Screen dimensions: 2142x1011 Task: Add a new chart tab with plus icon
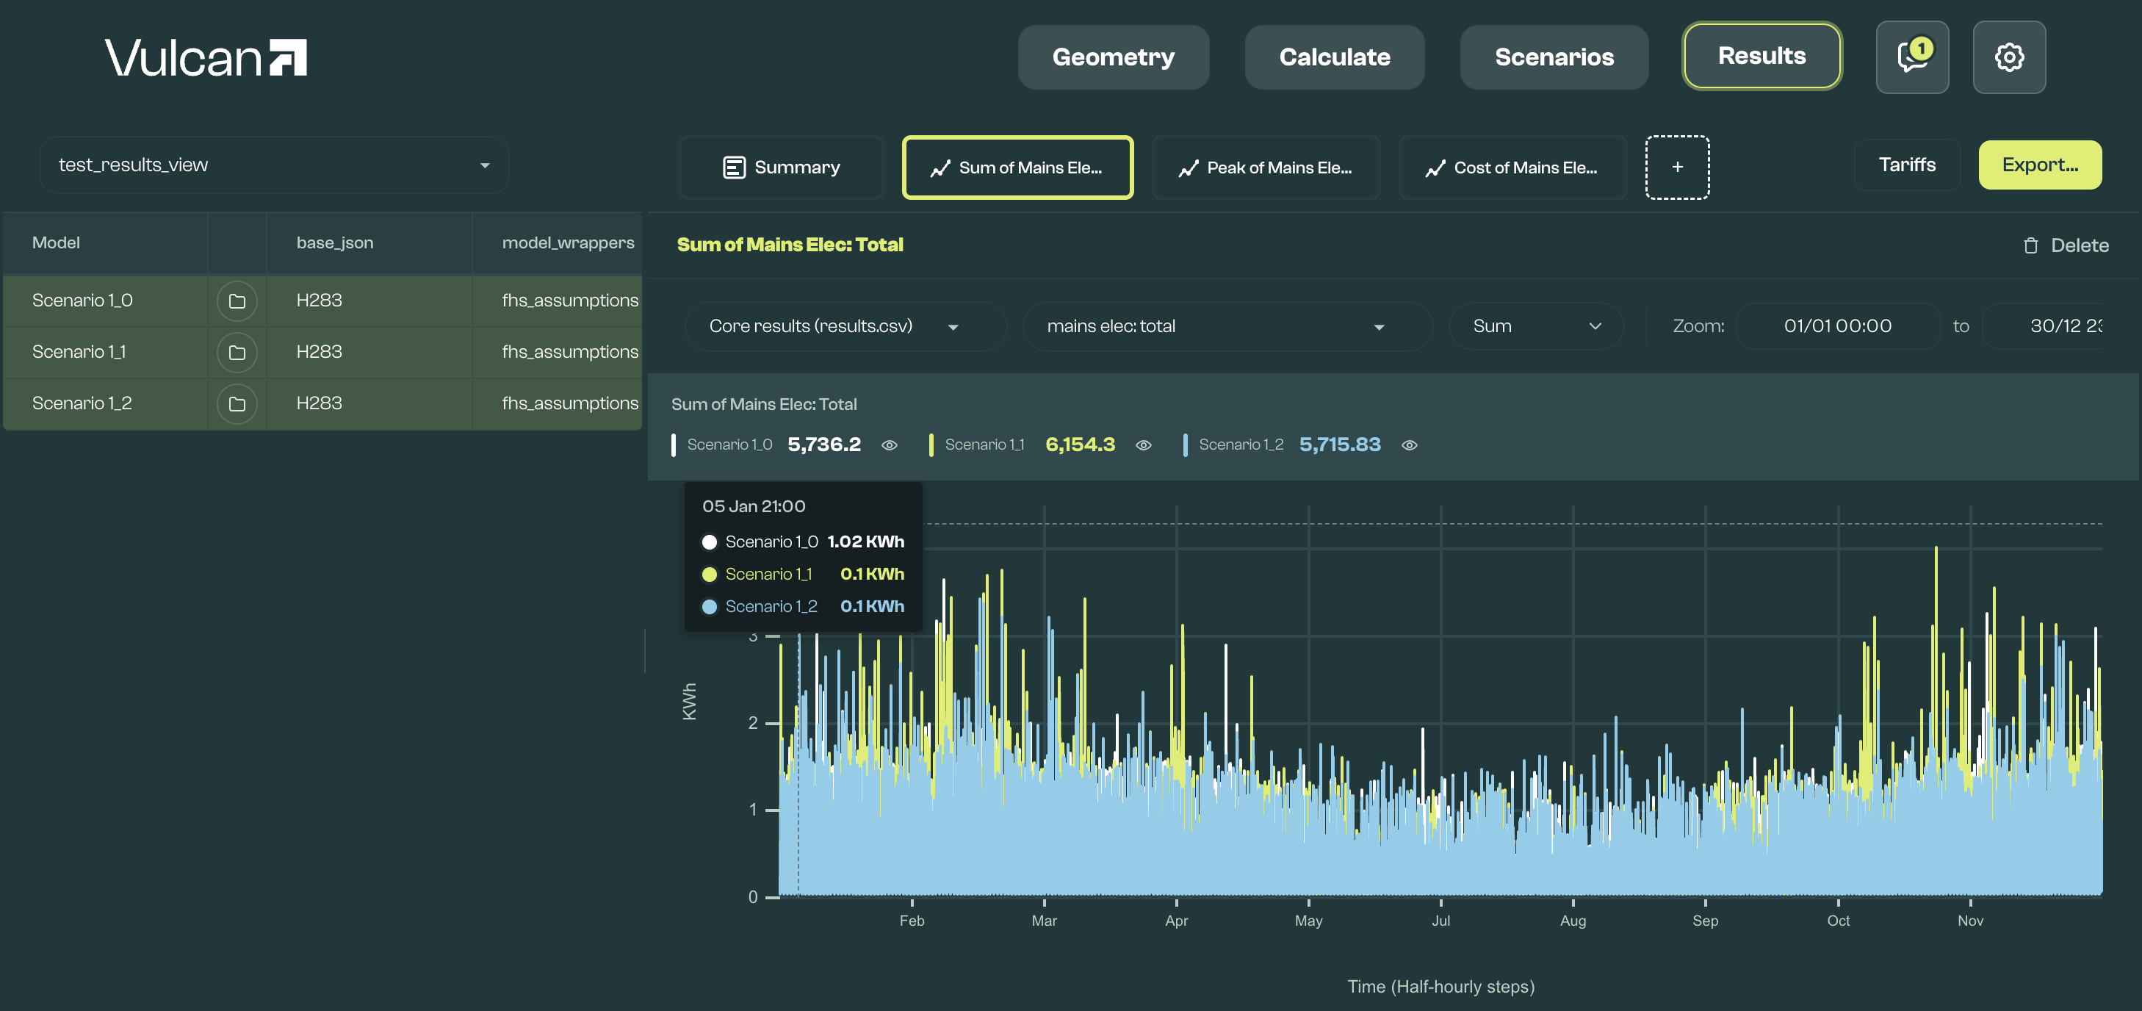1677,167
